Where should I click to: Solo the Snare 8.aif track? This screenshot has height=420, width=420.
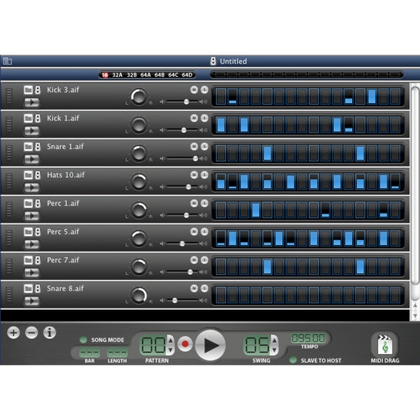(x=204, y=288)
